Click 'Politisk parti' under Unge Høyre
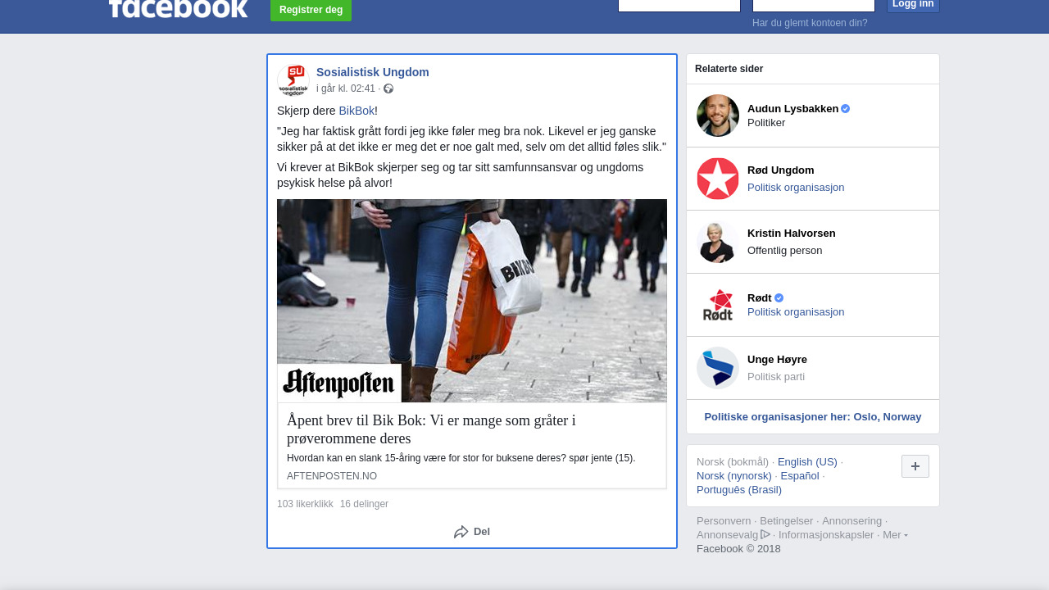The height and width of the screenshot is (590, 1049). click(776, 377)
